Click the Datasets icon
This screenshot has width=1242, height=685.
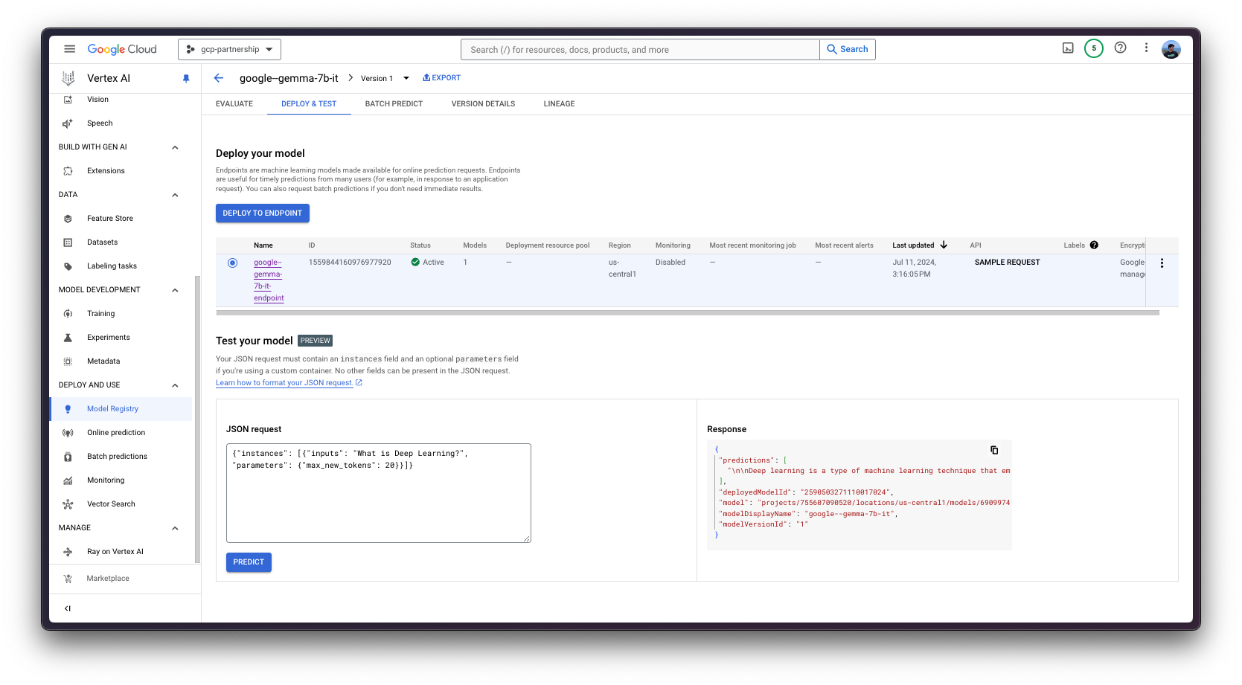click(x=68, y=242)
